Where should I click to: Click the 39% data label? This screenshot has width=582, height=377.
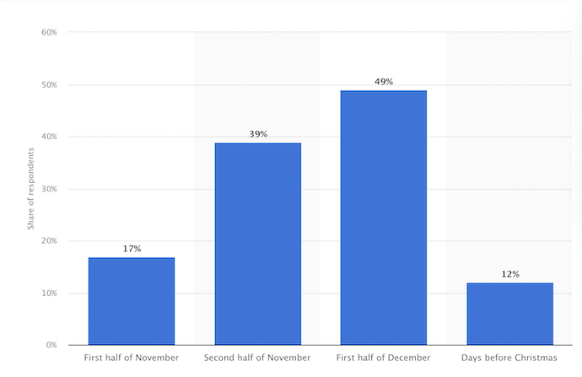tap(257, 134)
